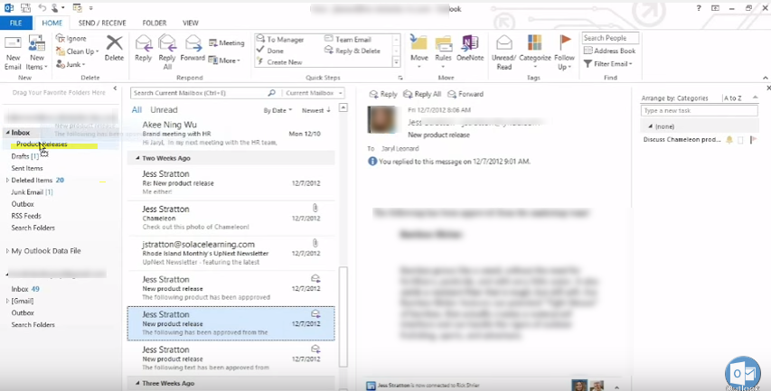
Task: Open the Drafts folder
Action: [24, 156]
